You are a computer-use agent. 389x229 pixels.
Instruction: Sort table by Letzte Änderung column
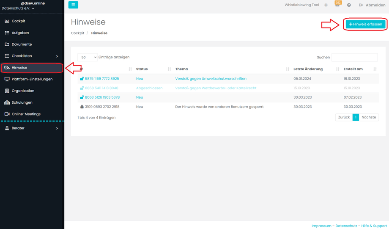tap(337, 69)
